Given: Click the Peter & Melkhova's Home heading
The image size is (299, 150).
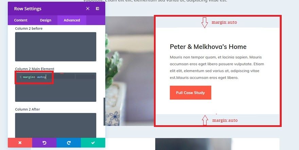Looking at the screenshot, I should point(208,46).
